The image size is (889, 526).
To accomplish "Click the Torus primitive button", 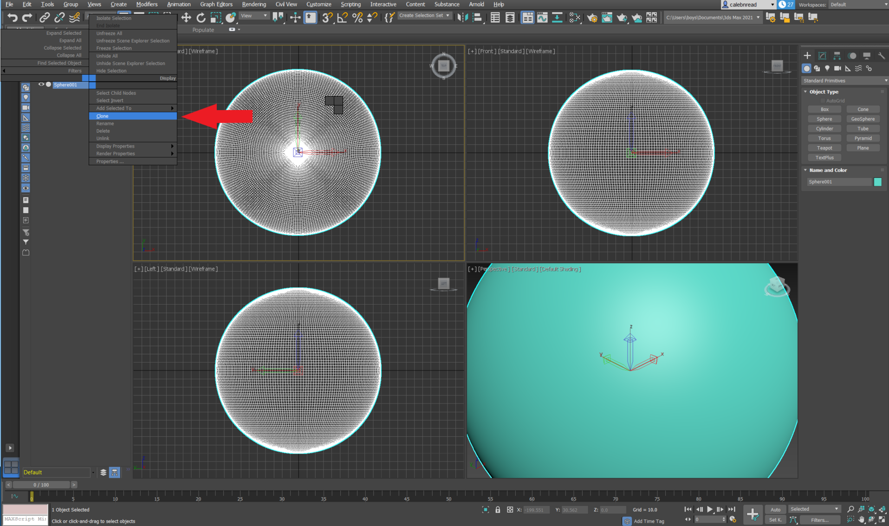I will 824,138.
